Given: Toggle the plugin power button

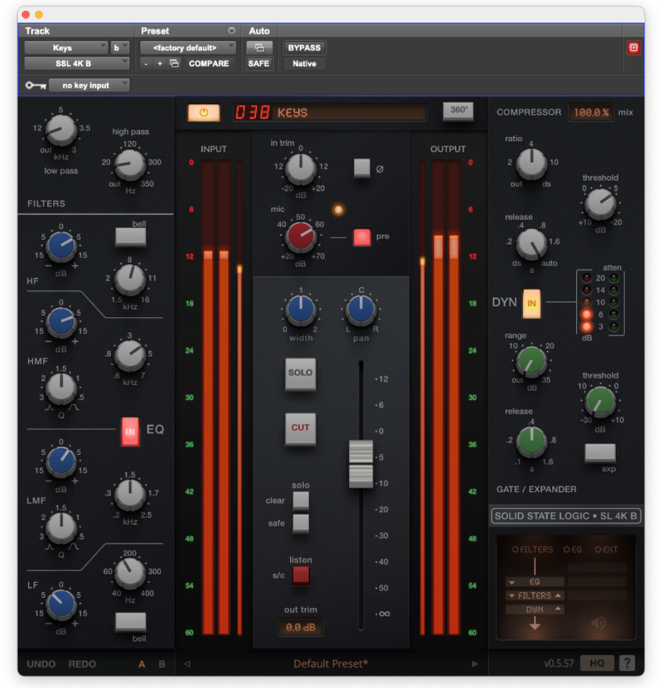Looking at the screenshot, I should click(203, 113).
